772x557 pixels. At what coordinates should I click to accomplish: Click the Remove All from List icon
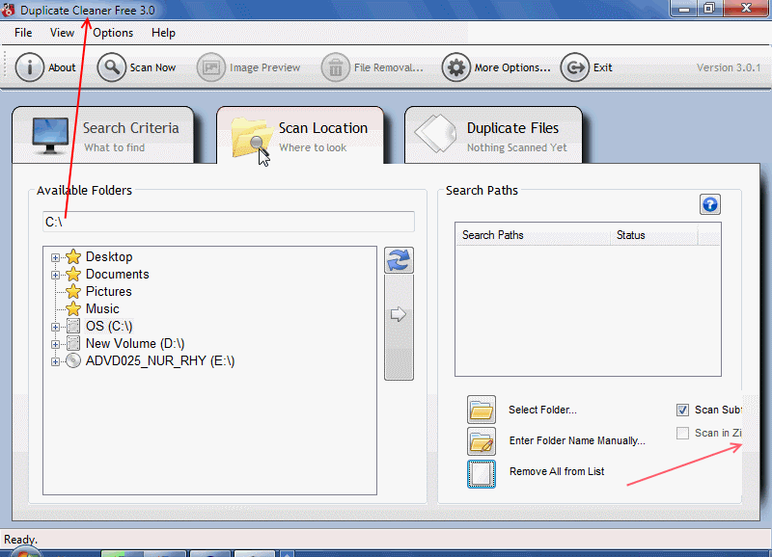[x=481, y=474]
